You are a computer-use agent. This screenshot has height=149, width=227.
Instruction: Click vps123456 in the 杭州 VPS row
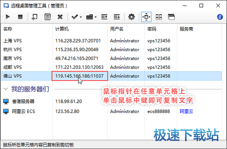159,50
